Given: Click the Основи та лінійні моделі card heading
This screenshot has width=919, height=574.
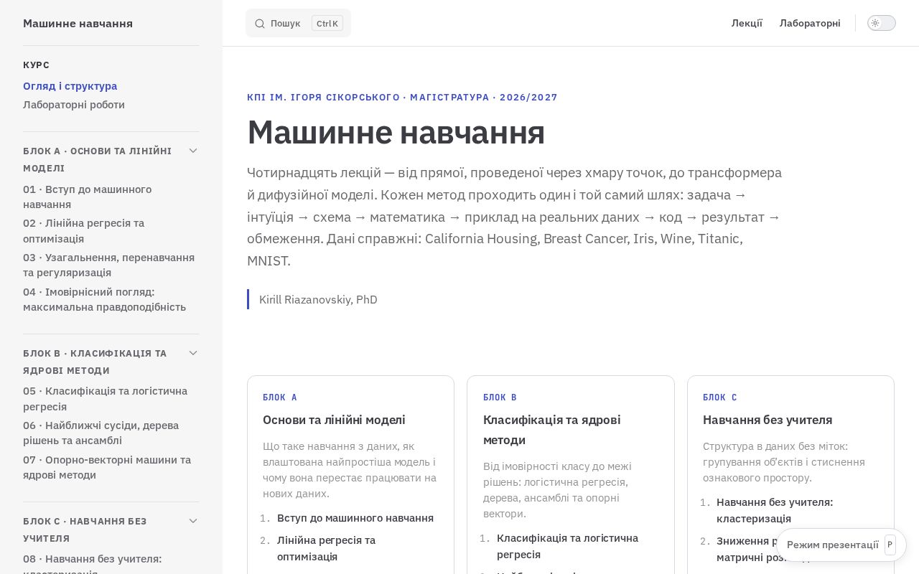Looking at the screenshot, I should (x=334, y=420).
